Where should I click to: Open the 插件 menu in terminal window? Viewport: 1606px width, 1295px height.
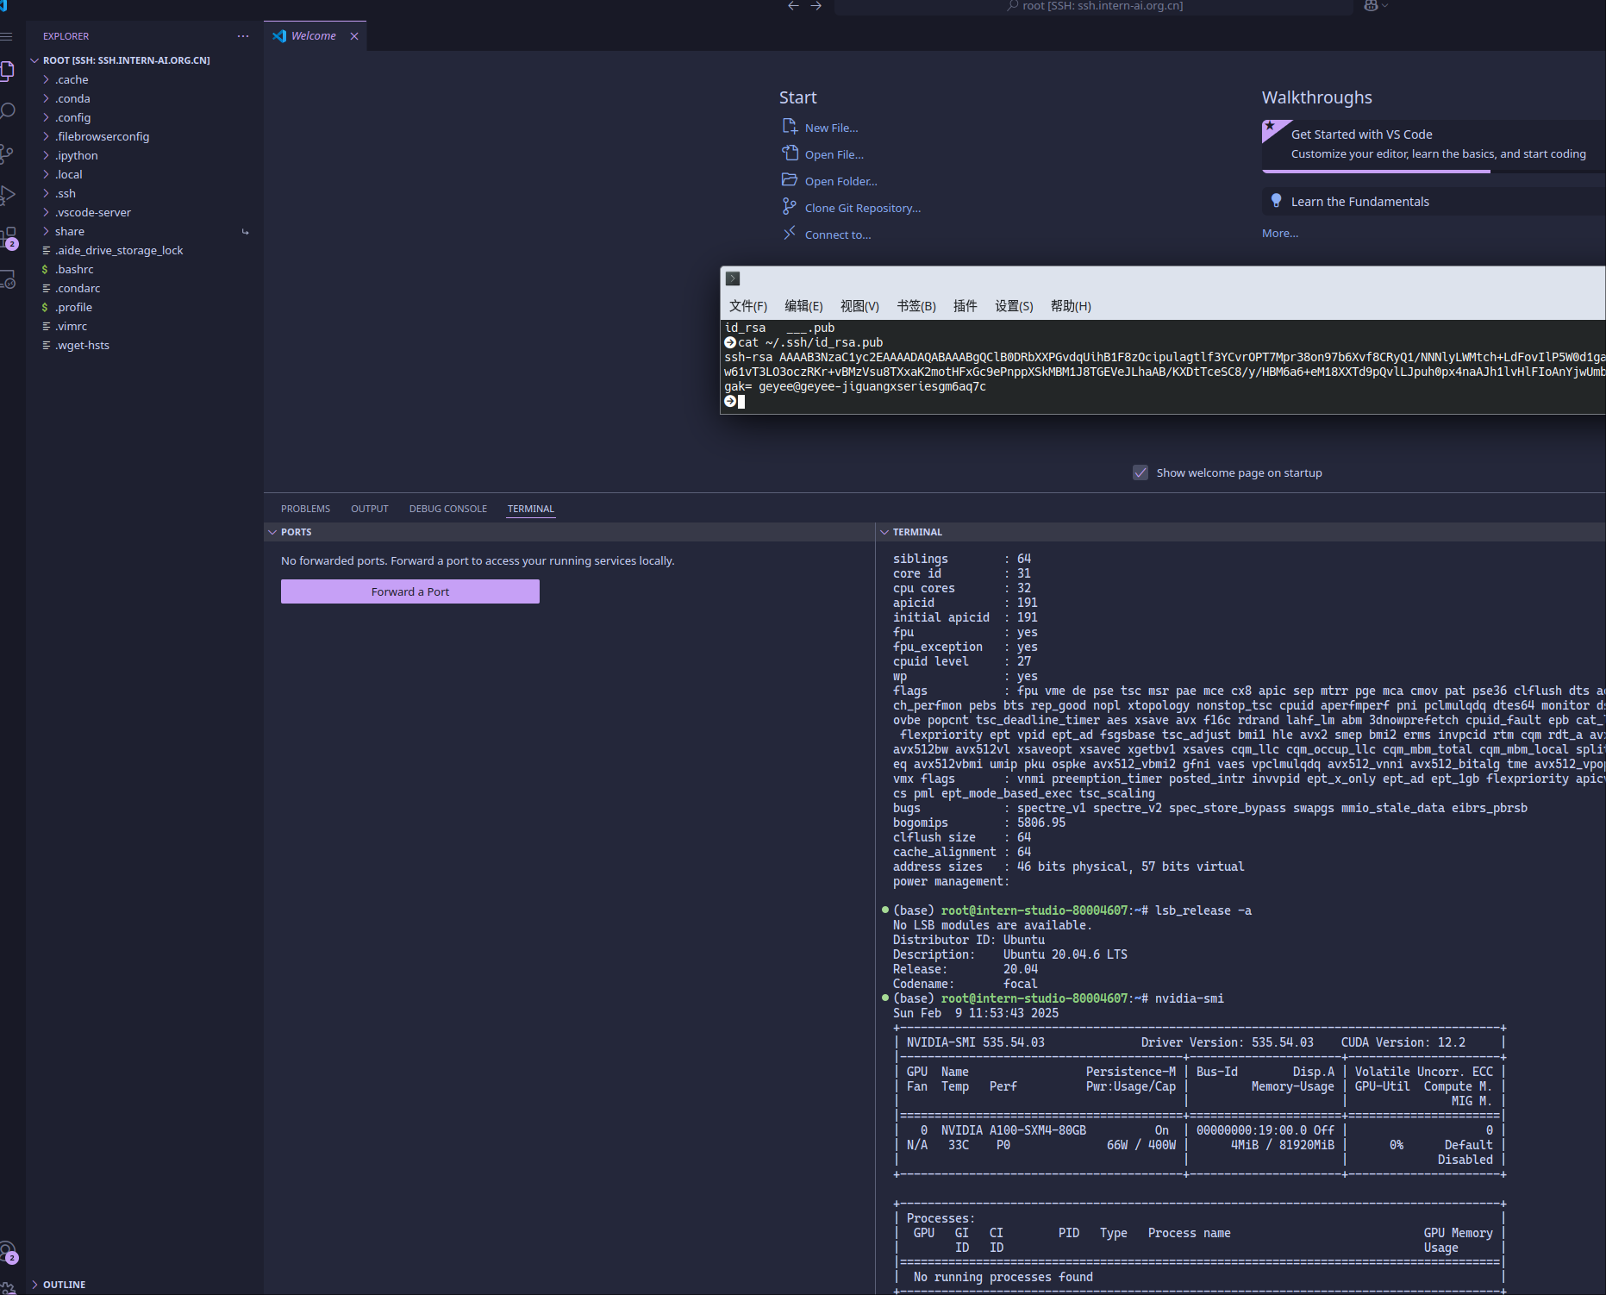pyautogui.click(x=965, y=306)
